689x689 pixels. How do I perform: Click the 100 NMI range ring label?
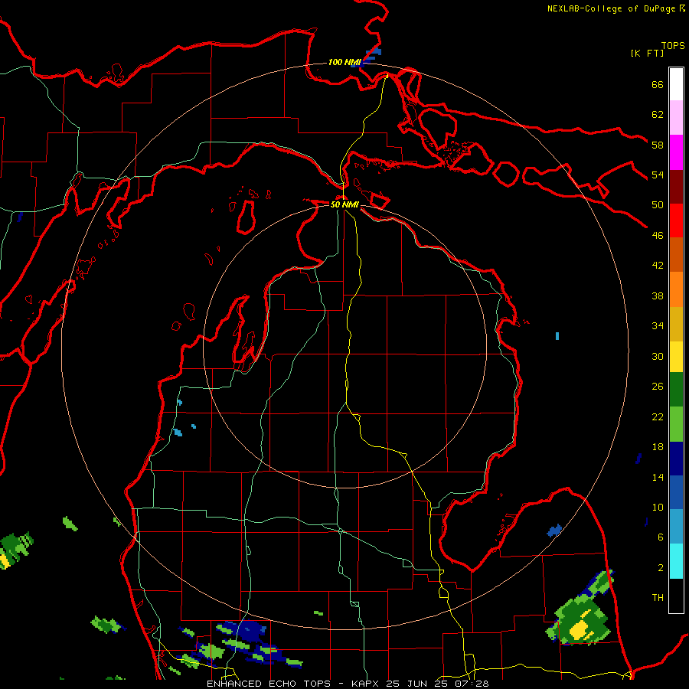[344, 62]
